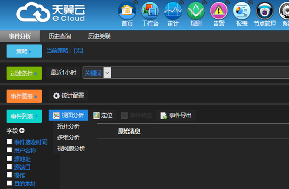289x189 pixels.
Task: Click the 天翼云 e Cloud logo
Action: tap(51, 12)
